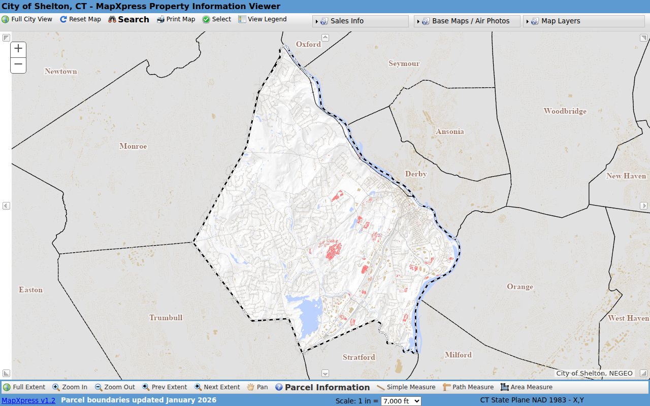Viewport: 650px width, 406px height.
Task: Activate the Select tool
Action: click(x=217, y=19)
